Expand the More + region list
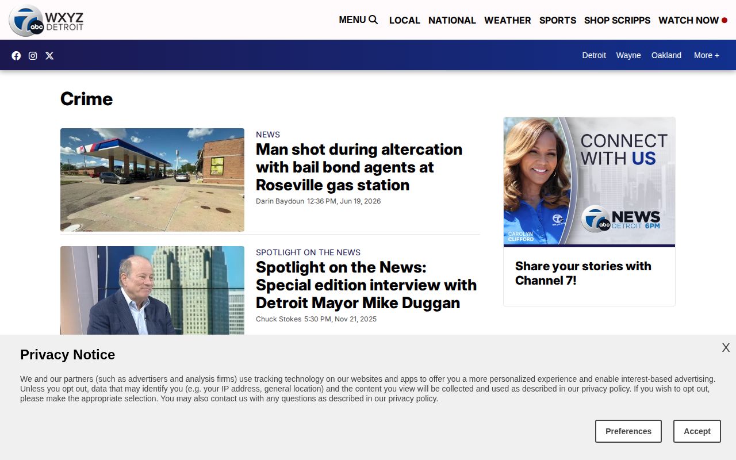Screen dimensions: 736x460 coord(706,55)
